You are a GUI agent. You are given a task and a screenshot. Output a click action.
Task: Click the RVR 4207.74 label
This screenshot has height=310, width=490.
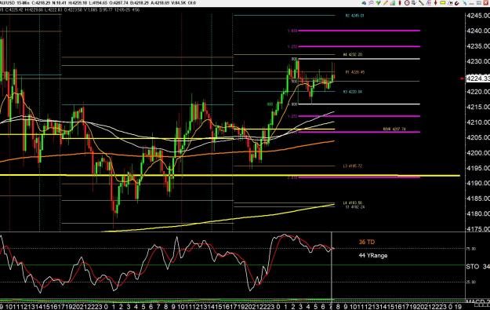[x=394, y=129]
